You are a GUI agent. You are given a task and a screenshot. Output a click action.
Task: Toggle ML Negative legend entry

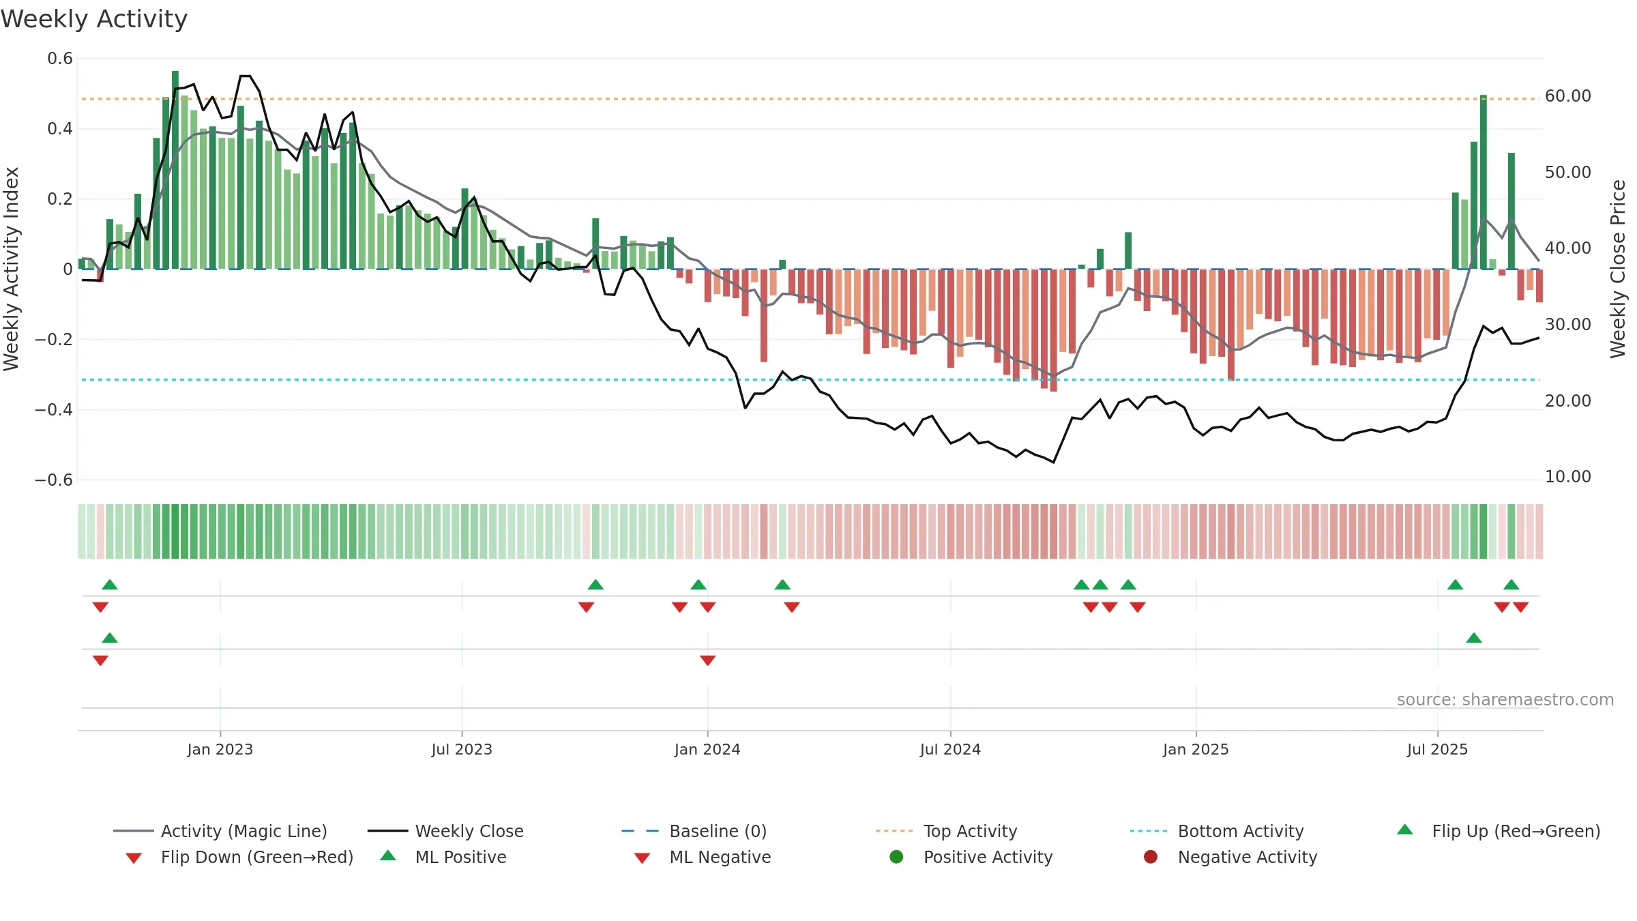703,857
